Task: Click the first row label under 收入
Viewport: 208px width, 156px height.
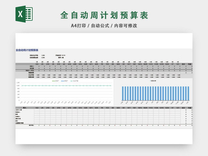Action: tap(19, 110)
